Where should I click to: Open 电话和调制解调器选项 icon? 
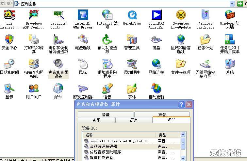(58, 39)
